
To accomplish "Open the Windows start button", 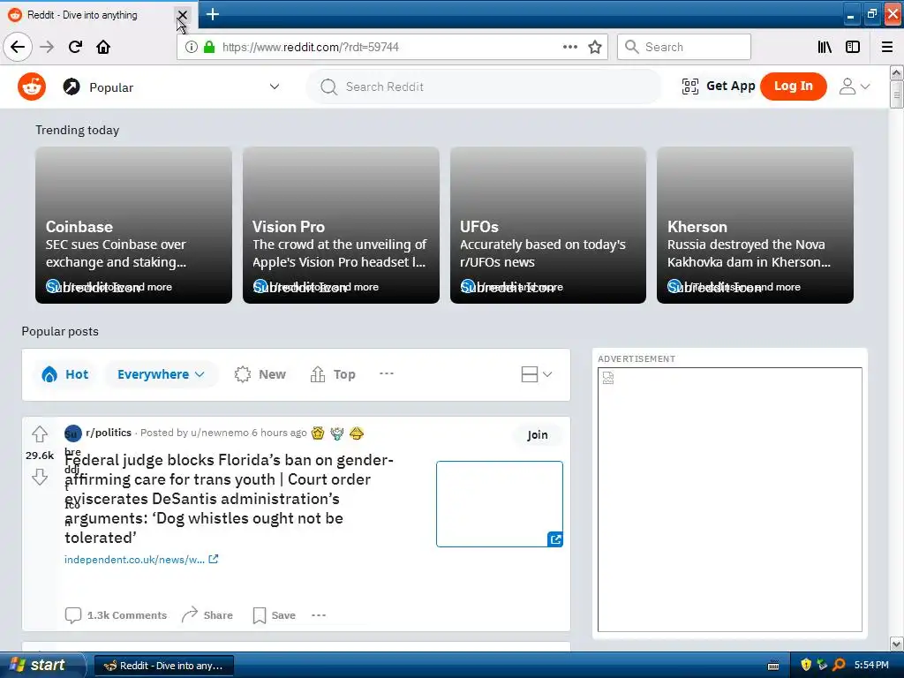I will (42, 665).
